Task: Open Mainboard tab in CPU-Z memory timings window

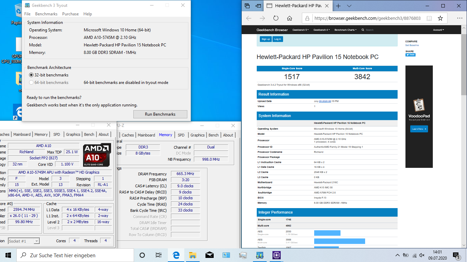Action: tap(146, 135)
